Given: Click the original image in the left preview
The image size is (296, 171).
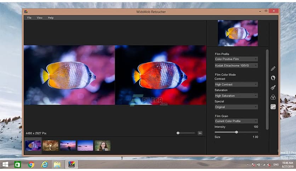Looking at the screenshot, I should 69,75.
